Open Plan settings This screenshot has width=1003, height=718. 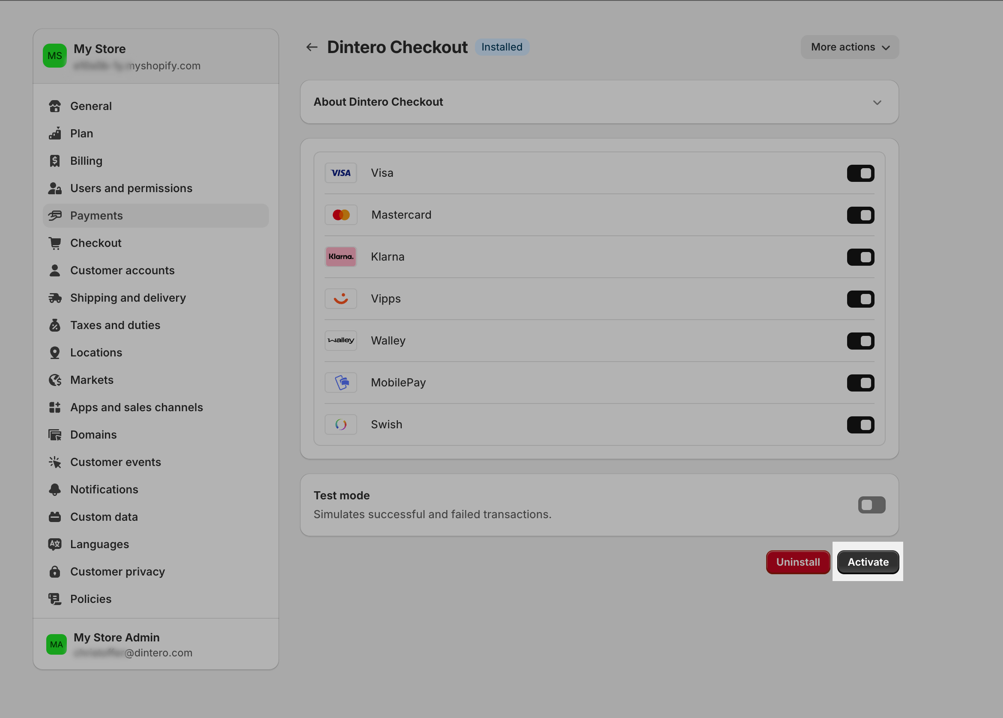tap(155, 134)
